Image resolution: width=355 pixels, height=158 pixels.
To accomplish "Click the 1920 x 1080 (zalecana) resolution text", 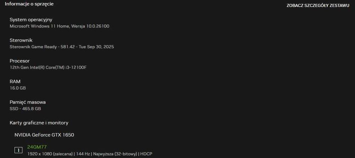I will (49, 153).
